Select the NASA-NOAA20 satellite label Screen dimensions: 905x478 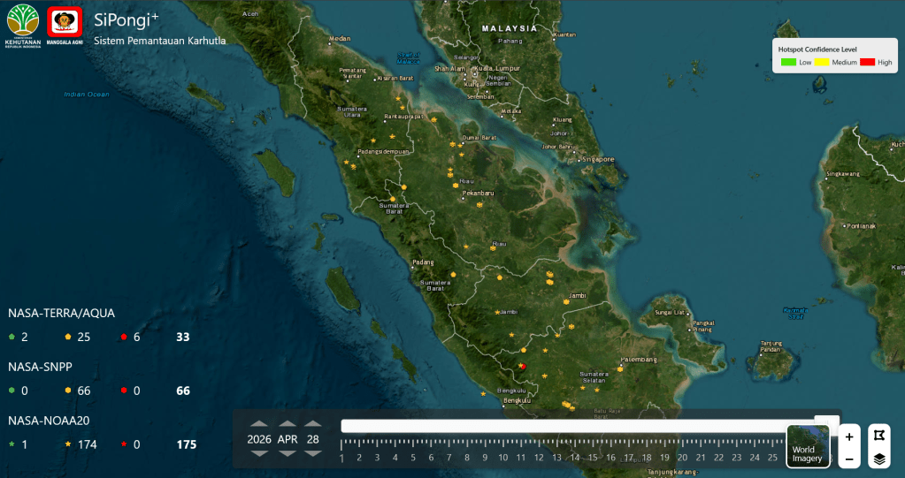[x=49, y=421]
